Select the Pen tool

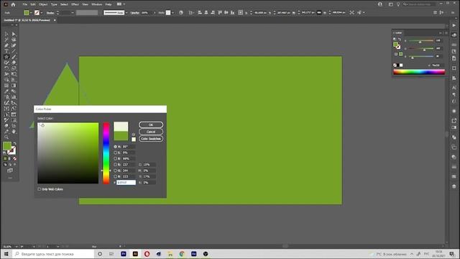pos(6,45)
